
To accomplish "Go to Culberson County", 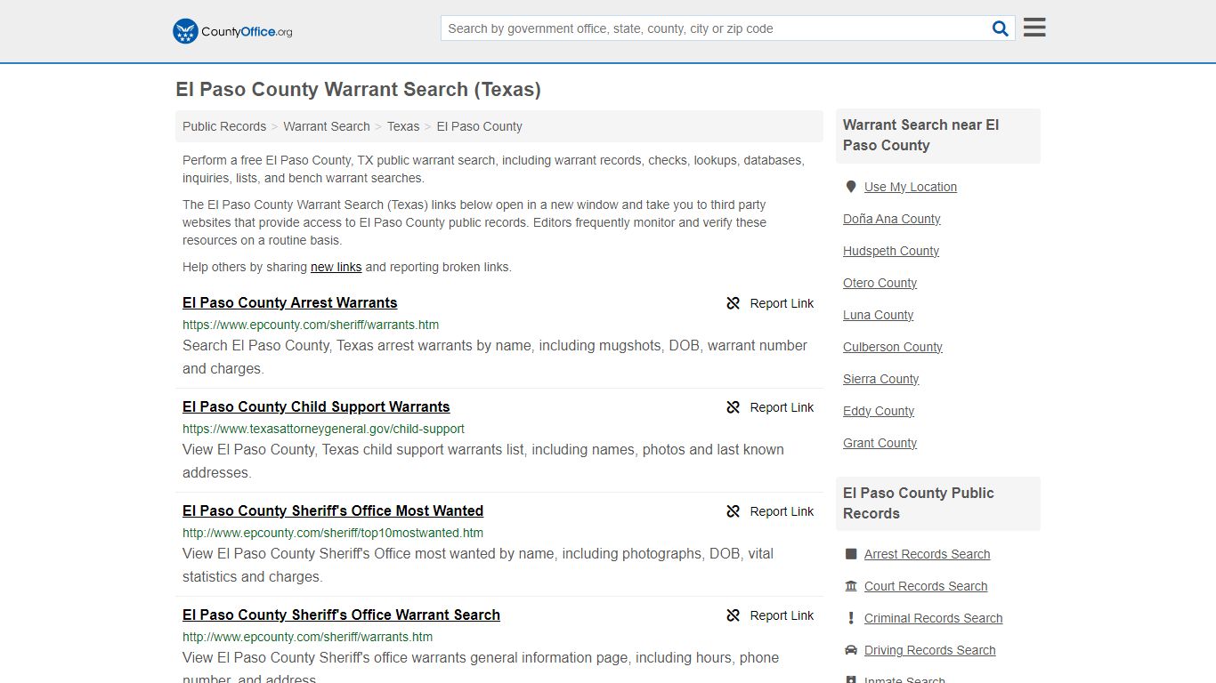I will 893,347.
